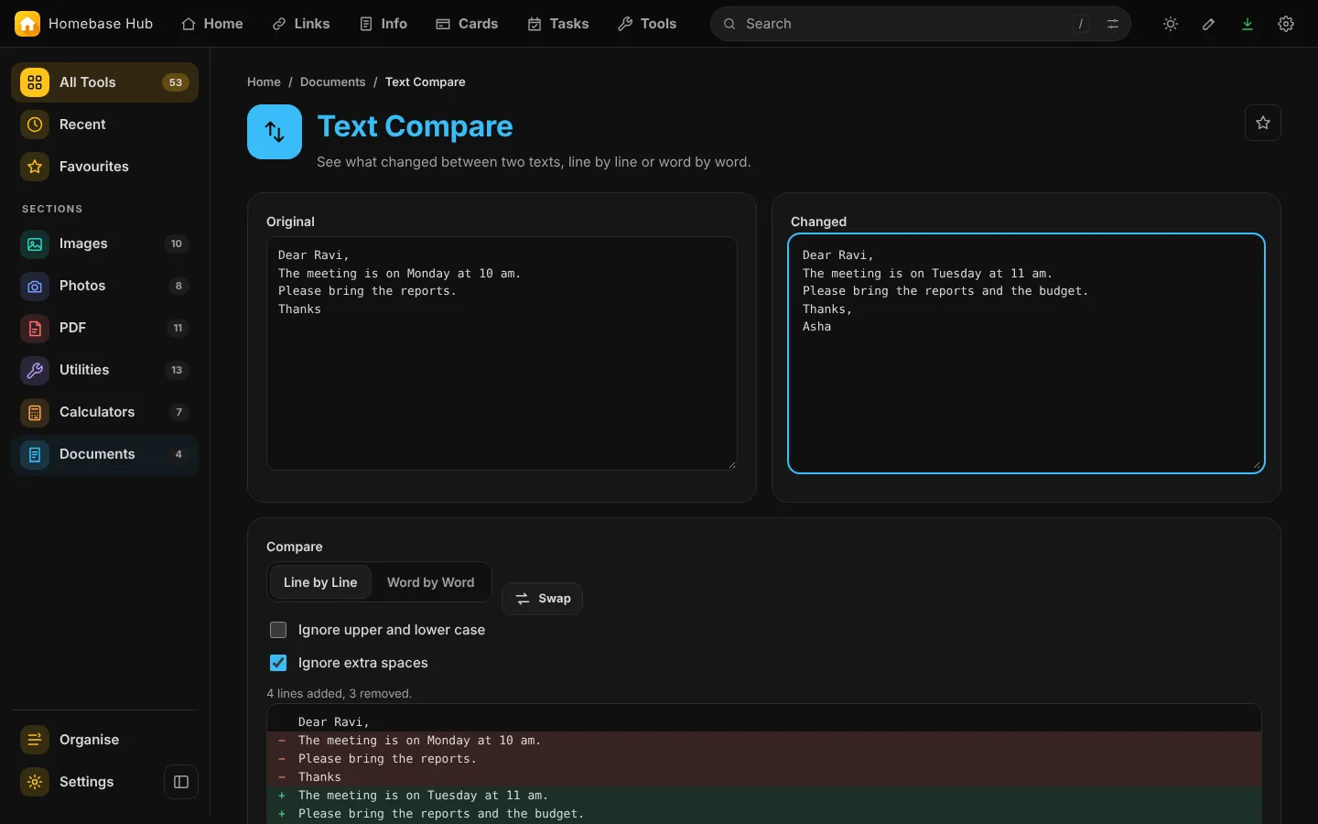Click the search filter sliders icon
This screenshot has width=1318, height=824.
point(1113,24)
